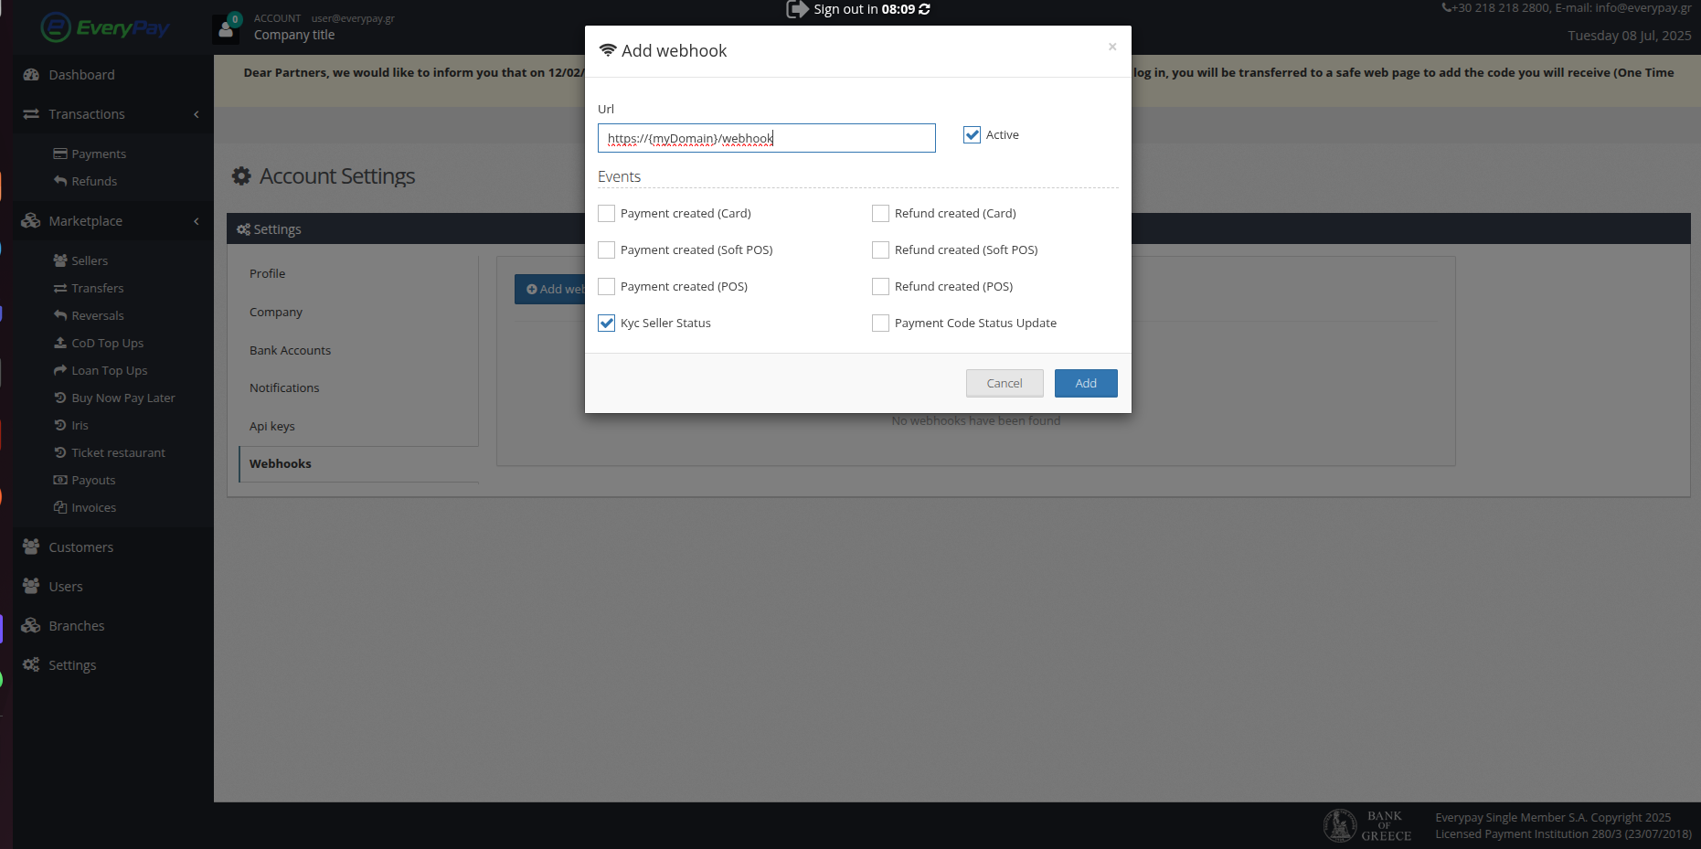The image size is (1701, 849).
Task: Click the Add button to save webhook
Action: pos(1085,383)
